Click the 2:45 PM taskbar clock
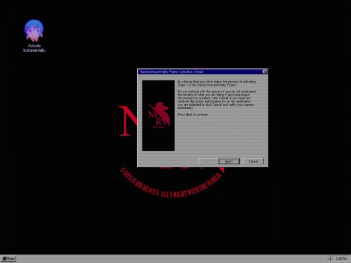351x263 pixels. 341,258
